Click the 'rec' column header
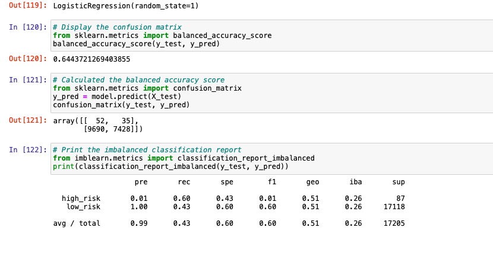Screen dimensions: 493x256 pos(184,183)
